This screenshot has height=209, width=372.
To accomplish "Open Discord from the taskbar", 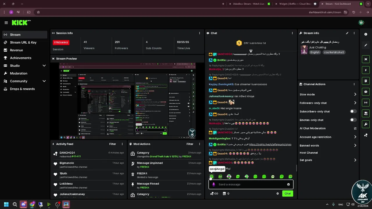I will (x=23, y=204).
